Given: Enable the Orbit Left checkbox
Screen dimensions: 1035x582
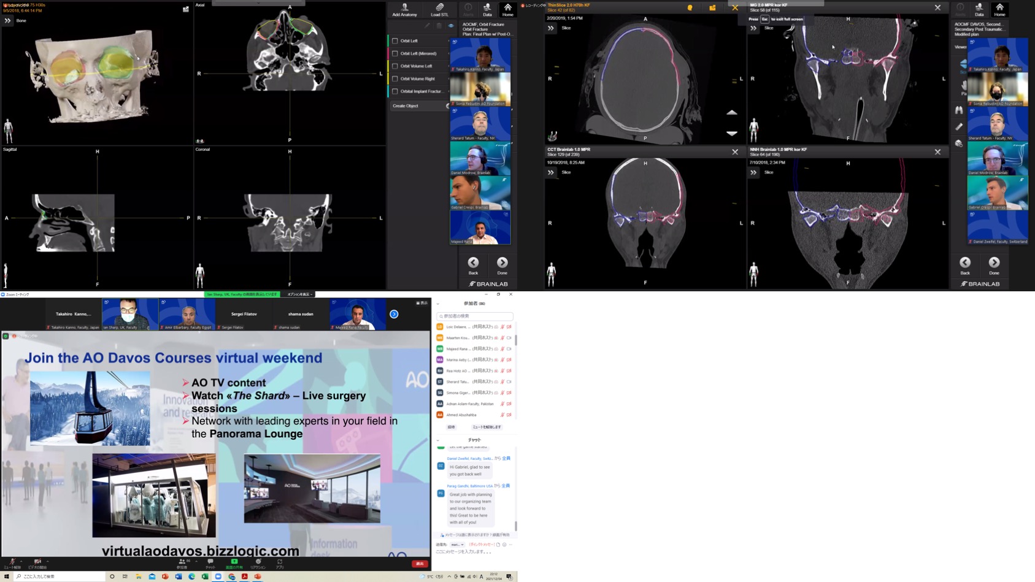Looking at the screenshot, I should click(395, 41).
